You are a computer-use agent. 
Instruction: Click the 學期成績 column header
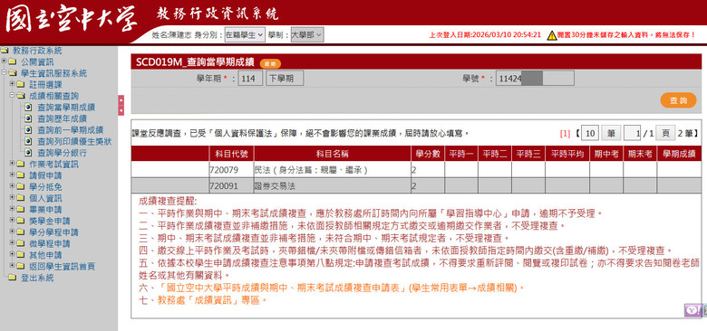click(679, 154)
